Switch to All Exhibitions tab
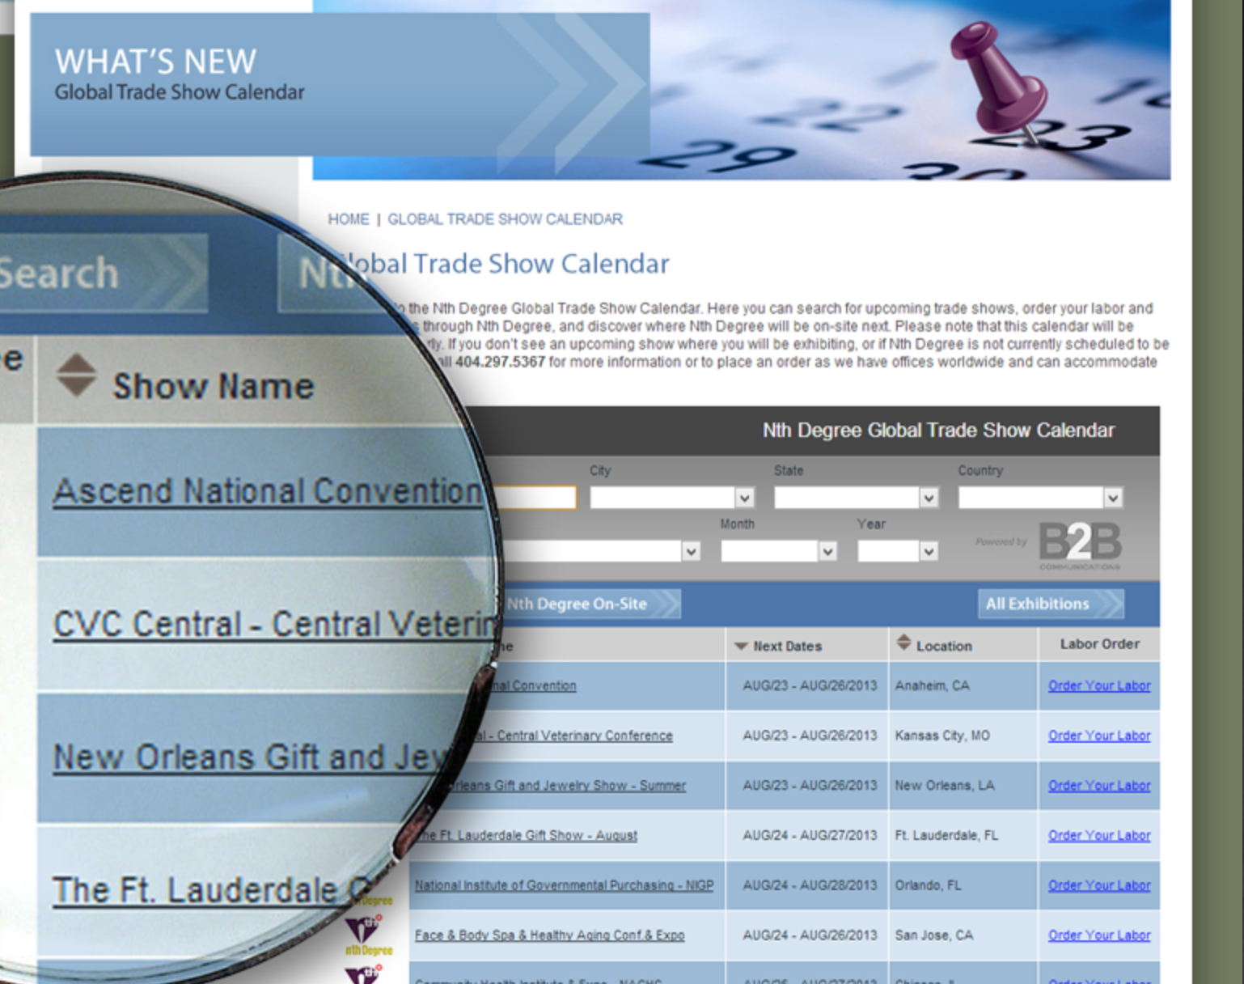 tap(1051, 604)
